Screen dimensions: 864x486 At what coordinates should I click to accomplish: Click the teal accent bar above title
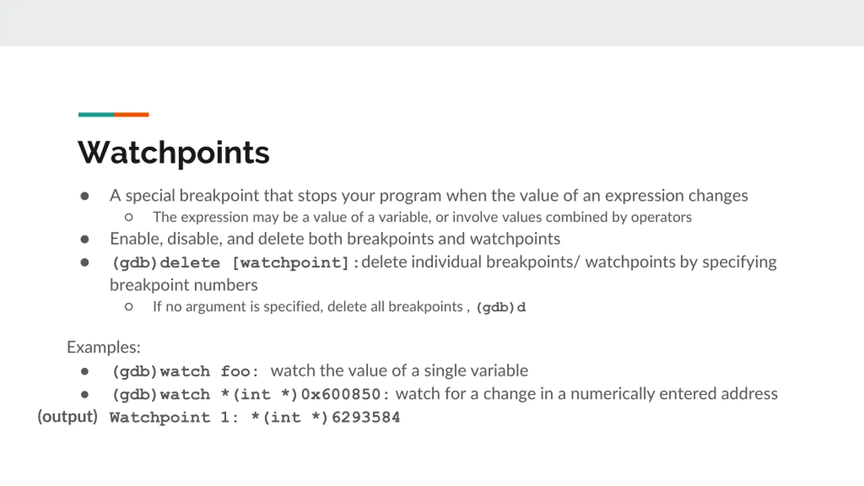pyautogui.click(x=96, y=115)
